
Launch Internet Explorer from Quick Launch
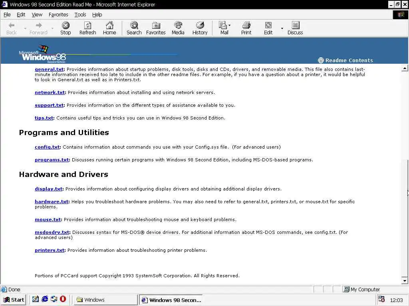45,299
